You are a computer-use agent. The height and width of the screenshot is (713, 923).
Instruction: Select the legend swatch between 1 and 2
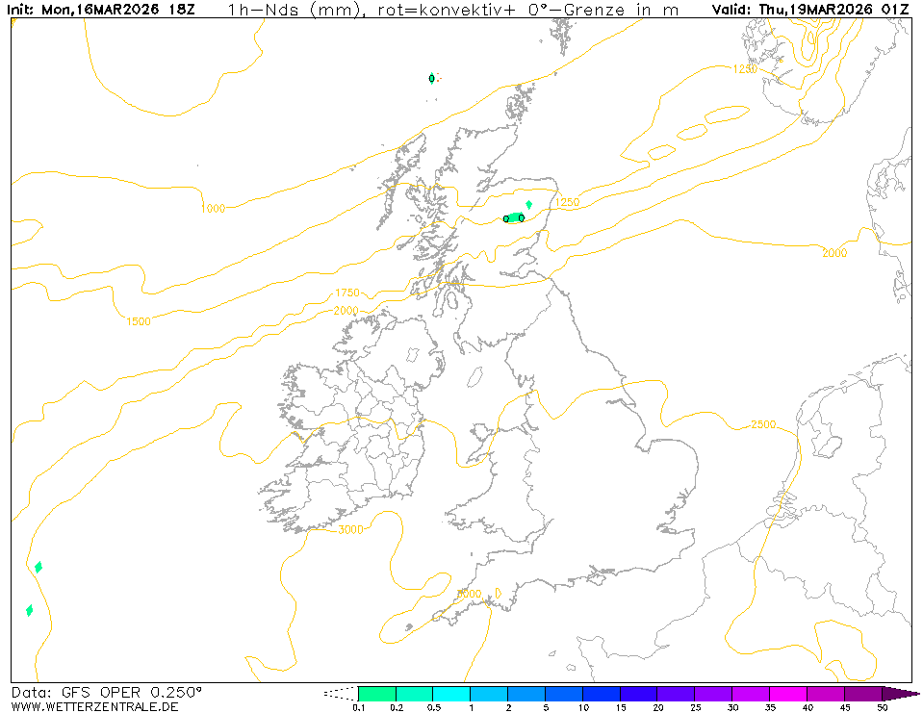click(488, 694)
